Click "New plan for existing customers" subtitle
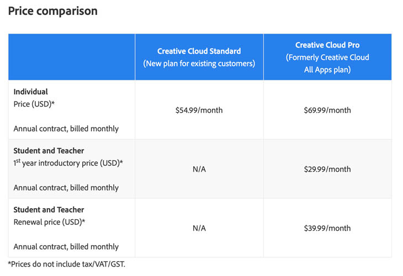This screenshot has height=276, width=403. pyautogui.click(x=199, y=63)
